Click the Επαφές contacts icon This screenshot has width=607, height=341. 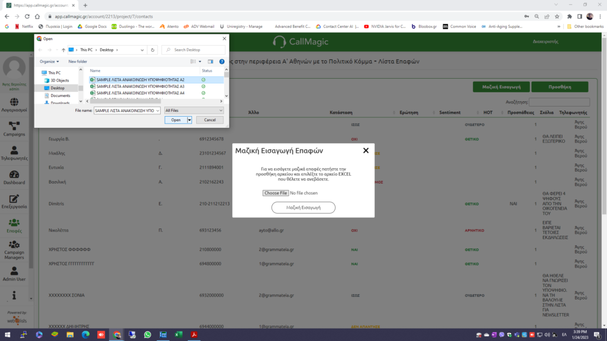point(15,223)
